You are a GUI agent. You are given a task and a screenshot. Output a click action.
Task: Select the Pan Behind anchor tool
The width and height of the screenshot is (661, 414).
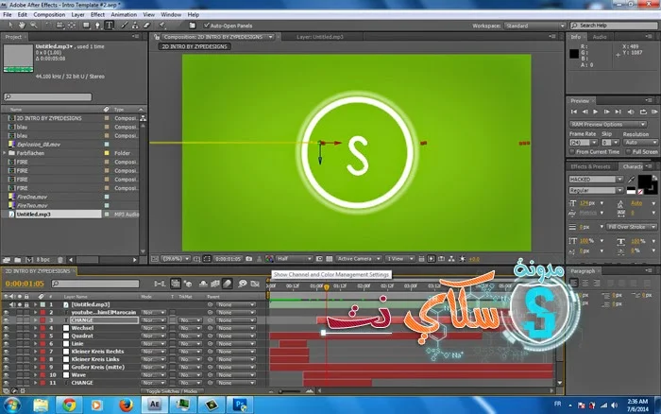pos(72,26)
